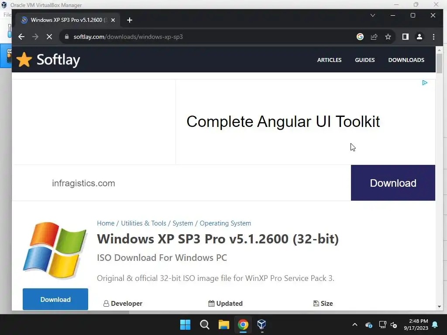Share this page icon
Image resolution: width=447 pixels, height=335 pixels.
(374, 37)
